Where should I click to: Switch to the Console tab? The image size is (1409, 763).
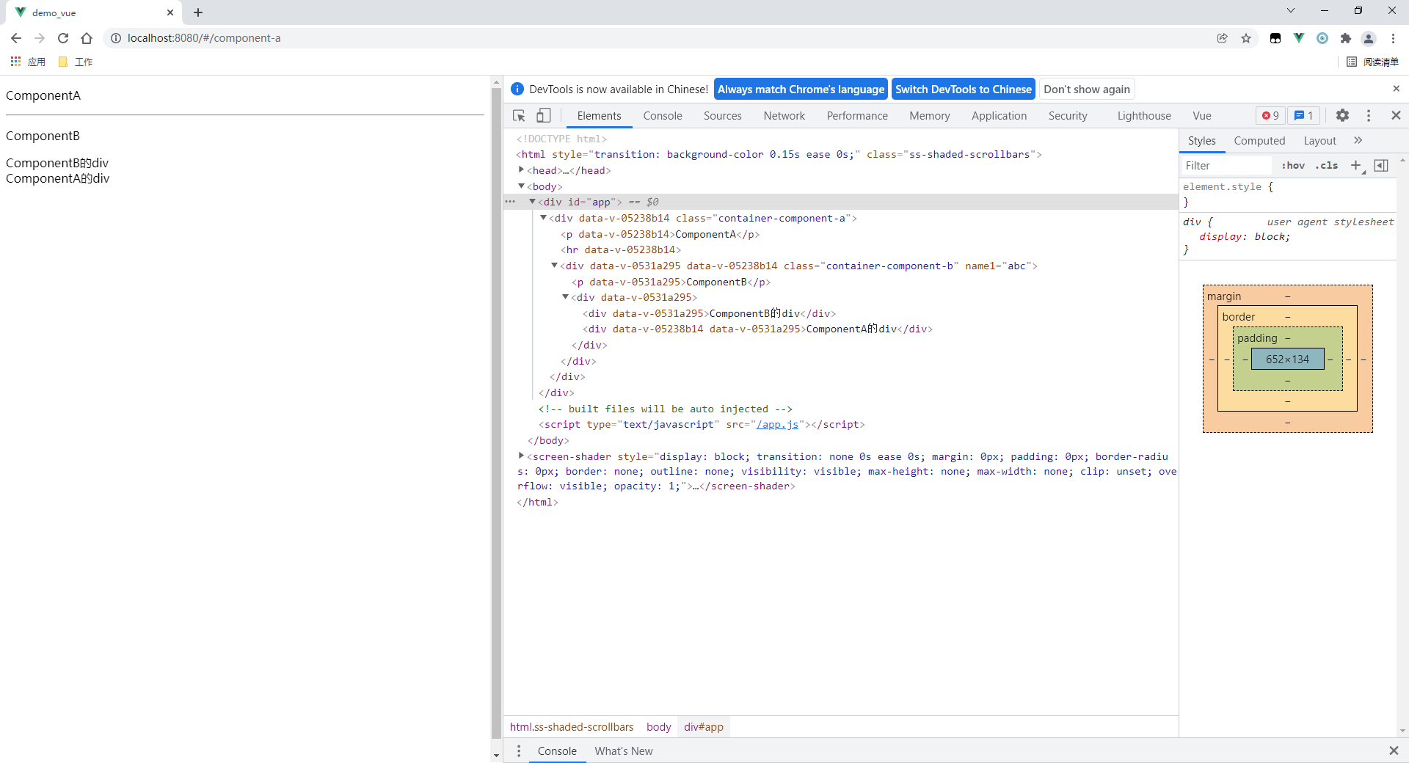(663, 116)
